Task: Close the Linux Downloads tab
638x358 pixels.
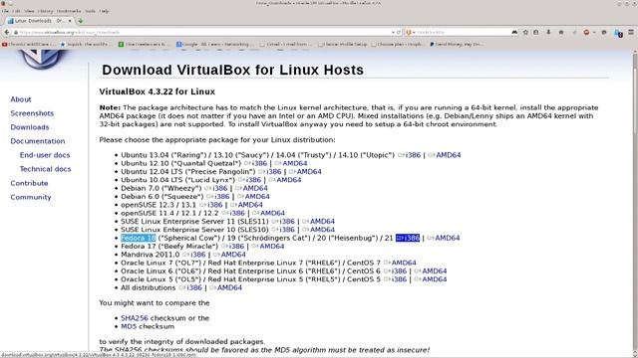Action: [70, 21]
